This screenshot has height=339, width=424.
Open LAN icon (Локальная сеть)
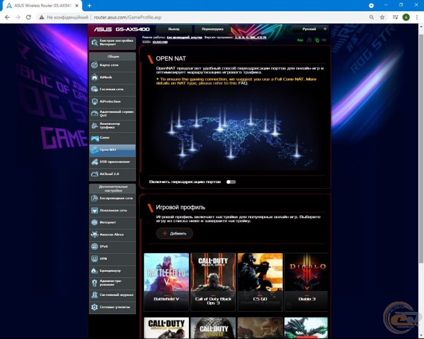pos(94,210)
